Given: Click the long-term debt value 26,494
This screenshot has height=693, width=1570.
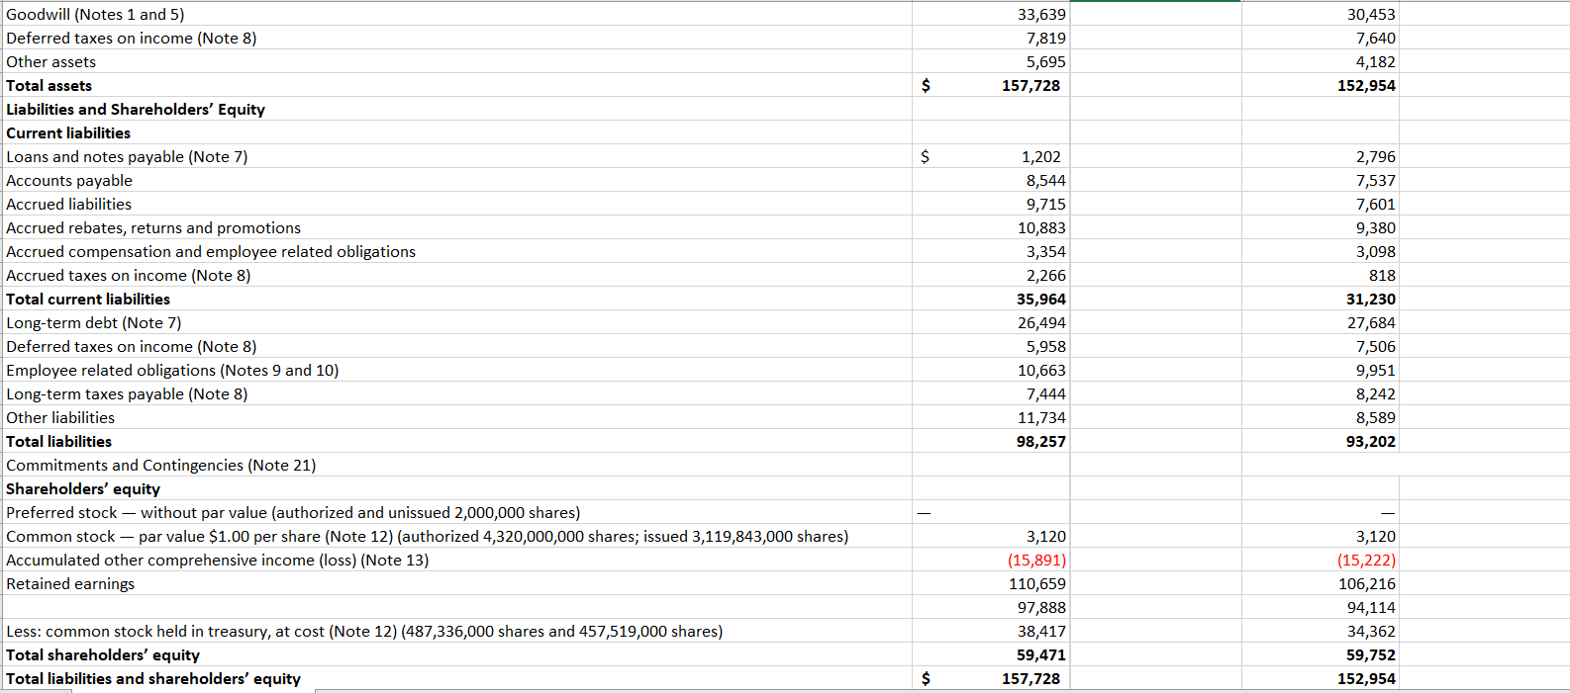Looking at the screenshot, I should coord(991,322).
